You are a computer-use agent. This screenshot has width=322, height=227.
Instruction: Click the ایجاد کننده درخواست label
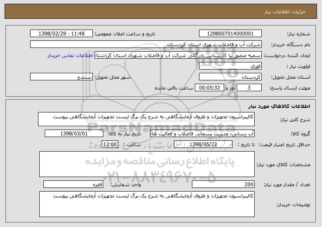point(287,56)
